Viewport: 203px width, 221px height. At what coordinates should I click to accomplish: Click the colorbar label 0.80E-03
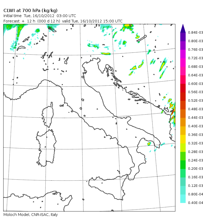click(196, 41)
